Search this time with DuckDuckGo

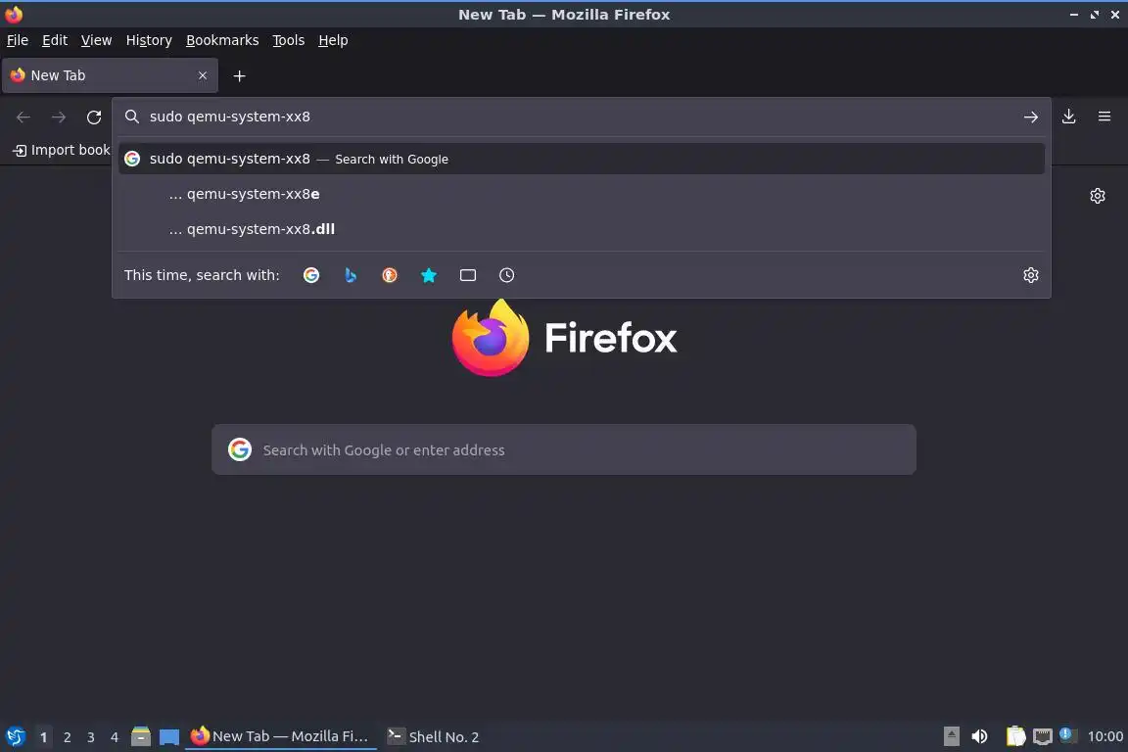pos(389,275)
